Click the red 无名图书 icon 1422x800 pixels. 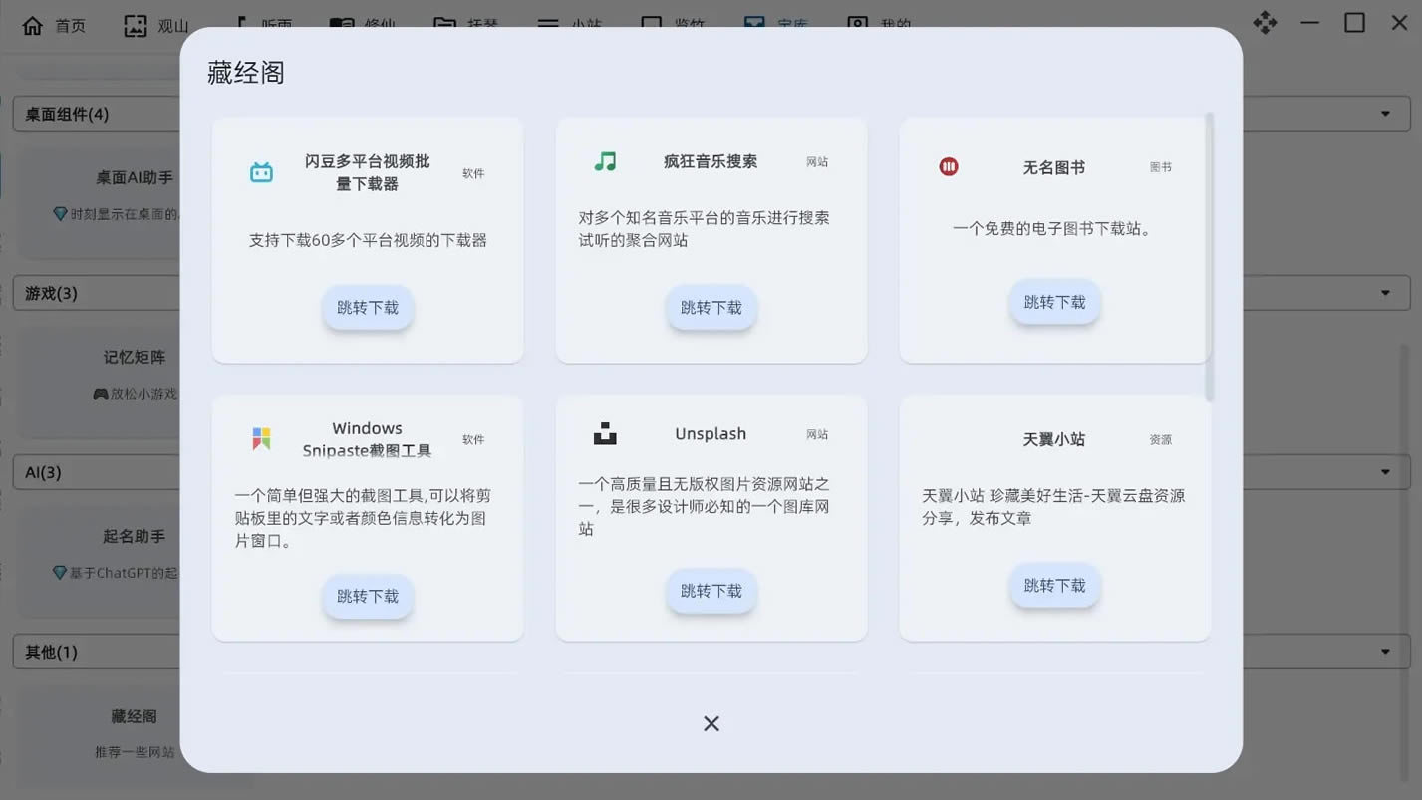point(949,167)
